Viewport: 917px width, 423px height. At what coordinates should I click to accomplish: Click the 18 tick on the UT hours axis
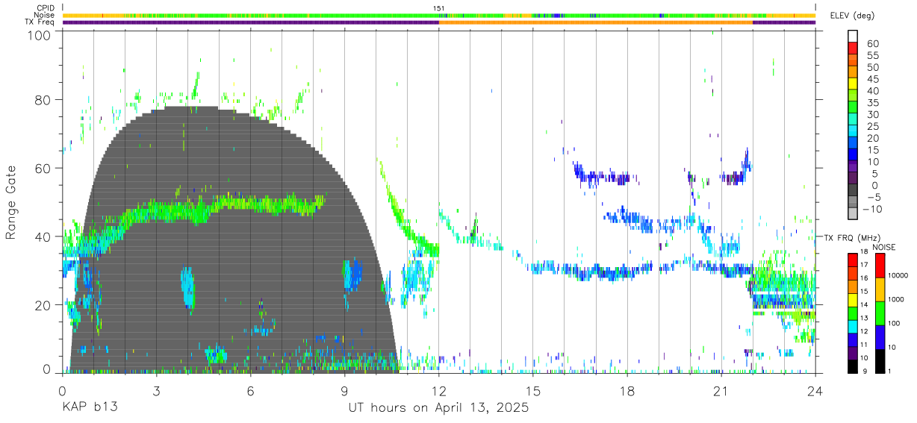click(x=627, y=391)
